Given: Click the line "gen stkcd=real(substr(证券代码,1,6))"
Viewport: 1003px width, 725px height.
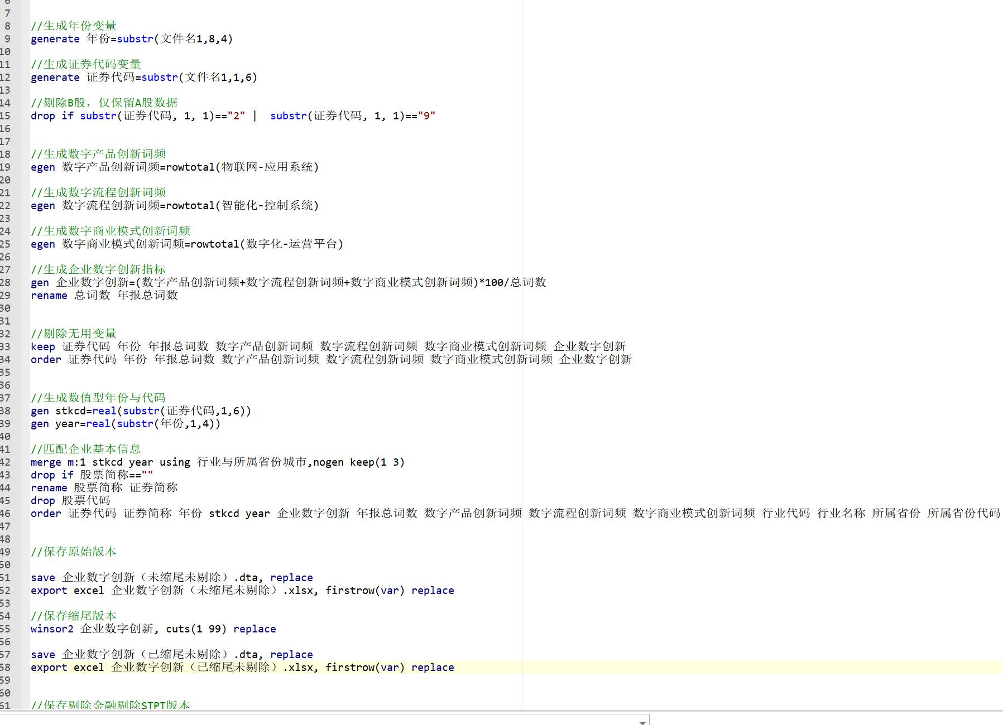Looking at the screenshot, I should [x=141, y=410].
